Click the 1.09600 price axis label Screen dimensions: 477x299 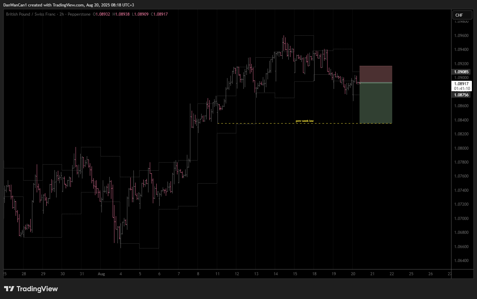(x=461, y=36)
